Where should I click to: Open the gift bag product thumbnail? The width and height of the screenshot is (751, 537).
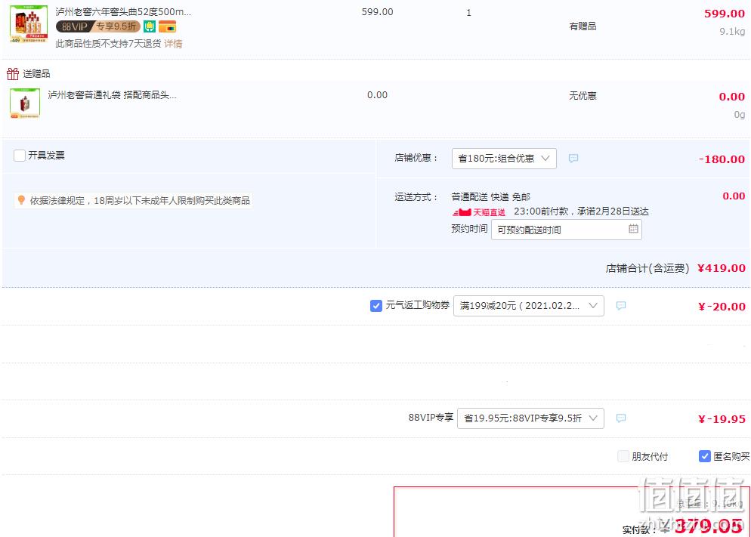pos(25,103)
